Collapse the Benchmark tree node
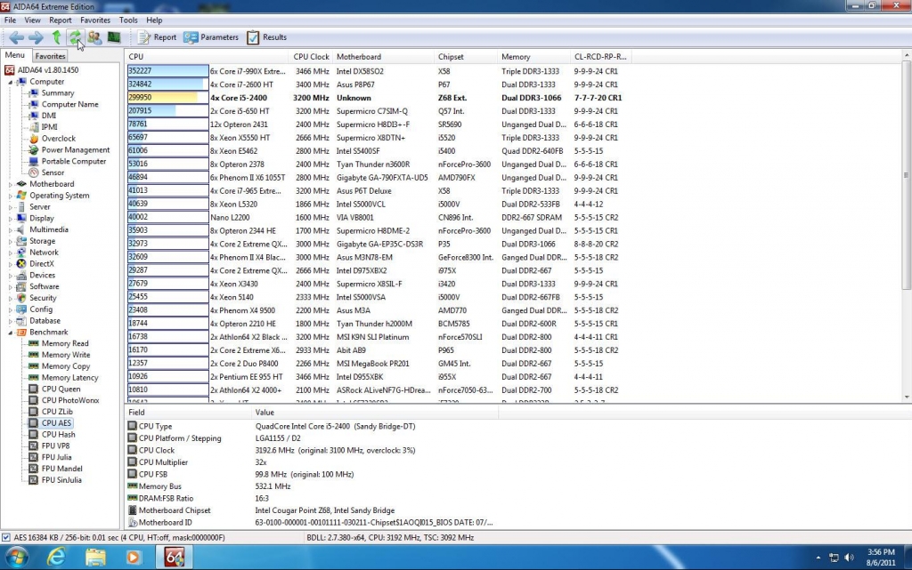 [11, 333]
